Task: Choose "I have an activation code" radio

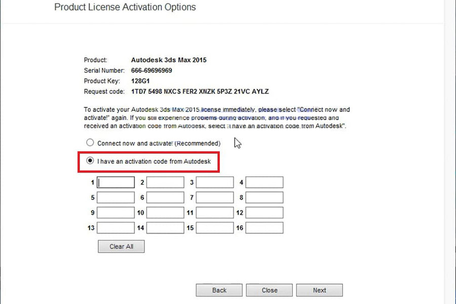Action: [90, 161]
